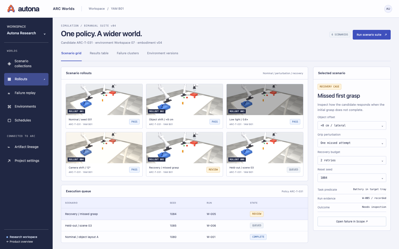Screen dimensions: 399x249
Task: Click SCENARIO column header
Action: pyautogui.click(x=71, y=203)
